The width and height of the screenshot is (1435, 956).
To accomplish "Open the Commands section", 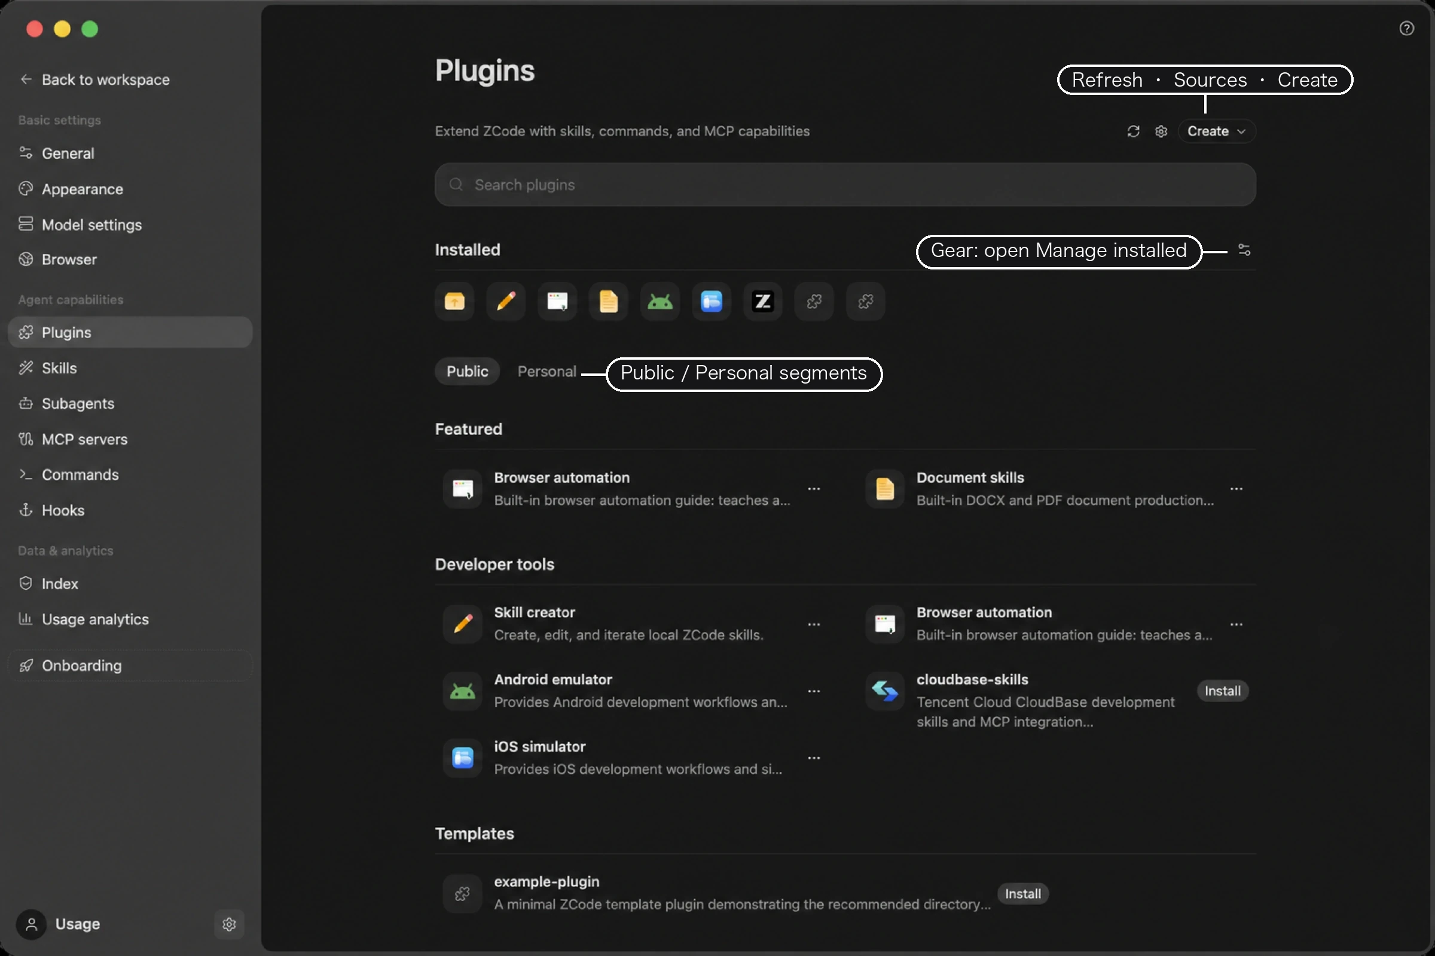I will click(x=130, y=474).
